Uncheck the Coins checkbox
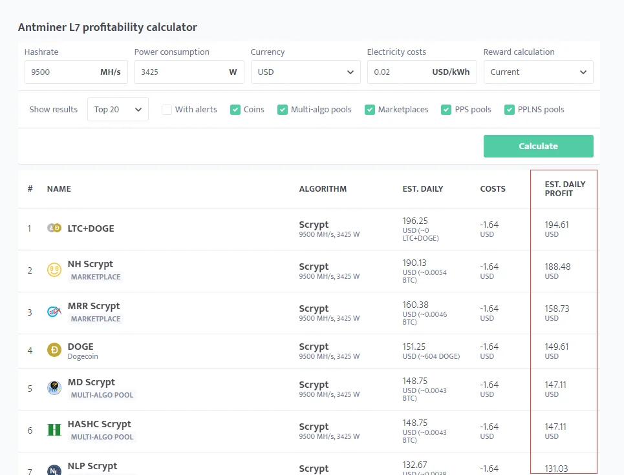This screenshot has height=475, width=624. [235, 110]
